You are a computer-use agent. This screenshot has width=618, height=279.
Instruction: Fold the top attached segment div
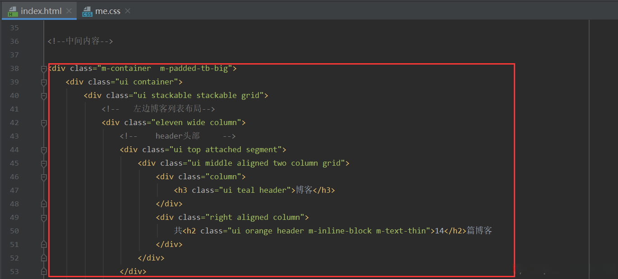(44, 150)
